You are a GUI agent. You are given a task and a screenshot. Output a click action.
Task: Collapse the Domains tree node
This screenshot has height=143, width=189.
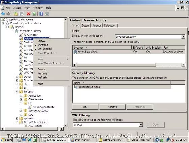[x=7, y=27]
